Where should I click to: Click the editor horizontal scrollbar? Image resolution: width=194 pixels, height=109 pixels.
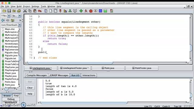pos(70,63)
